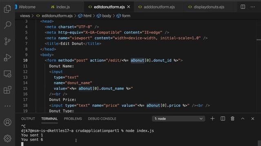261x146 pixels.
Task: Open the terminal selector dropdown '1: node'
Action: 178,119
